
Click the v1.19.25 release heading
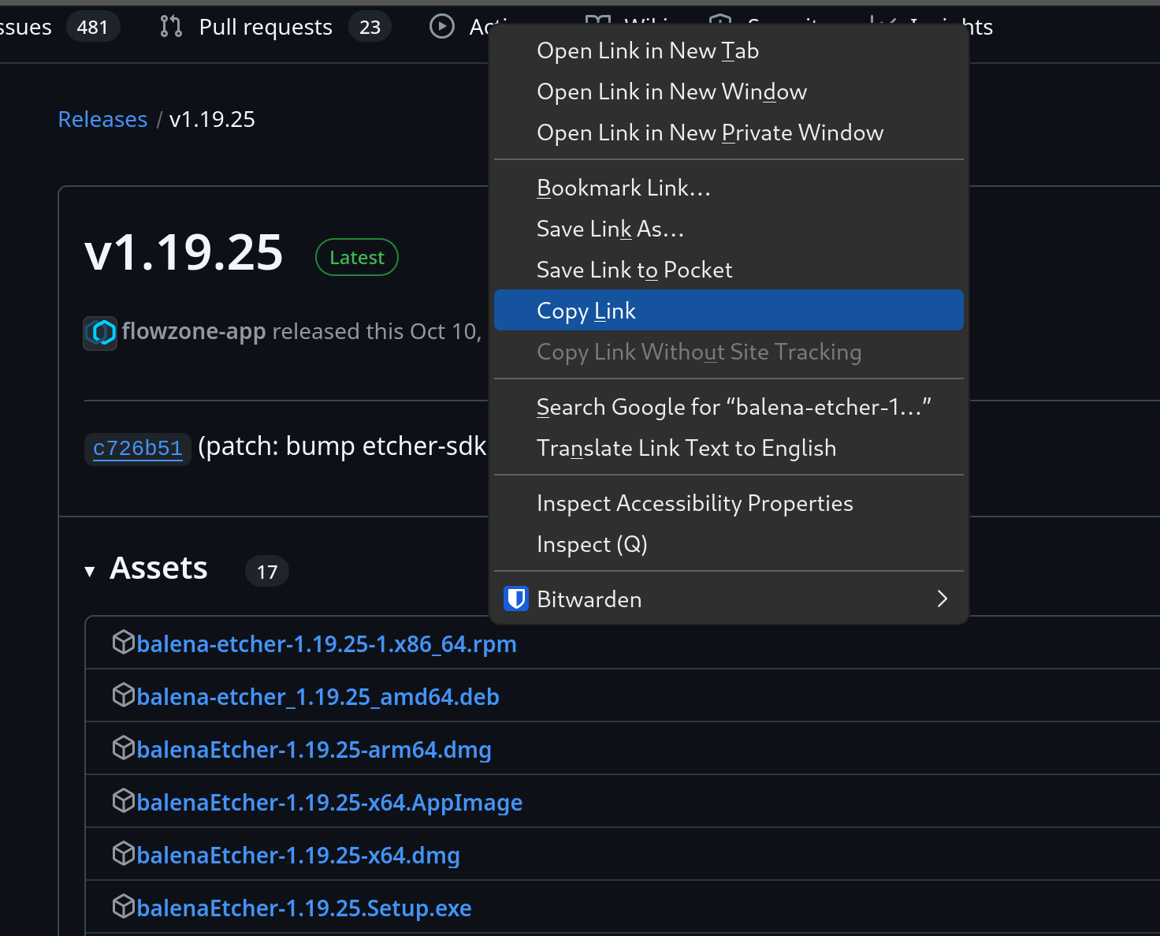[x=184, y=253]
